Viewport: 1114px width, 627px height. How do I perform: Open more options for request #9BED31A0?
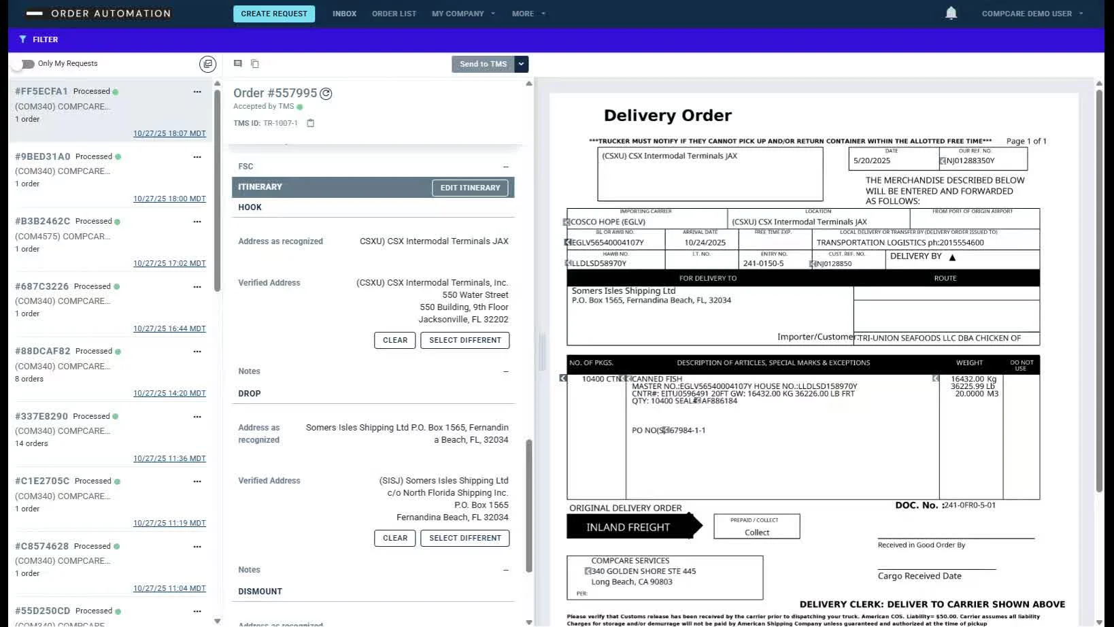197,157
